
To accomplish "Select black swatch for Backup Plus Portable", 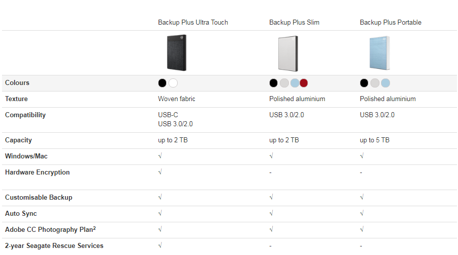I will [364, 83].
